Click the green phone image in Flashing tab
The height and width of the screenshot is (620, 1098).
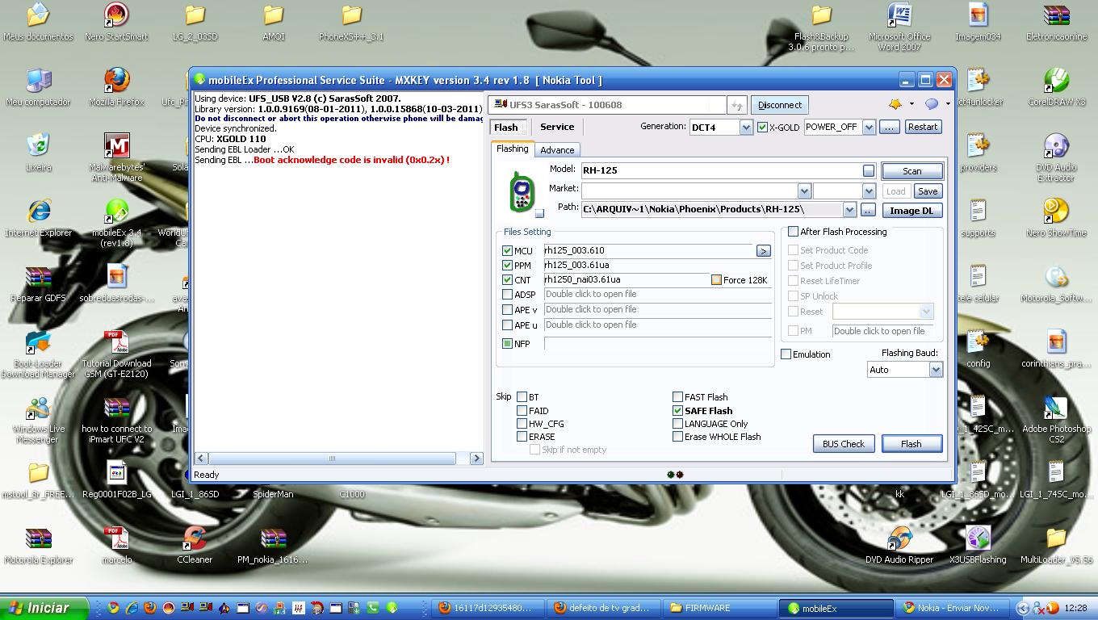coord(522,191)
